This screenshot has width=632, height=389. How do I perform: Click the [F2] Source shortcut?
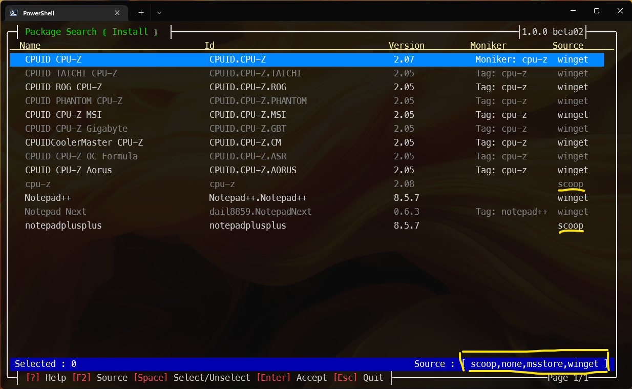[99, 378]
